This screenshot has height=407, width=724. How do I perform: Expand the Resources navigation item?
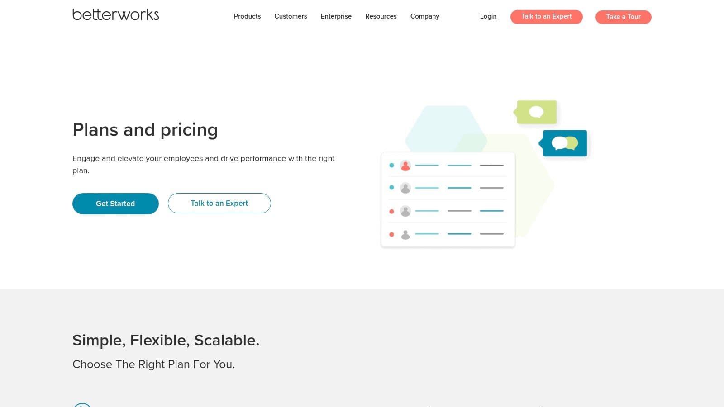pos(381,16)
